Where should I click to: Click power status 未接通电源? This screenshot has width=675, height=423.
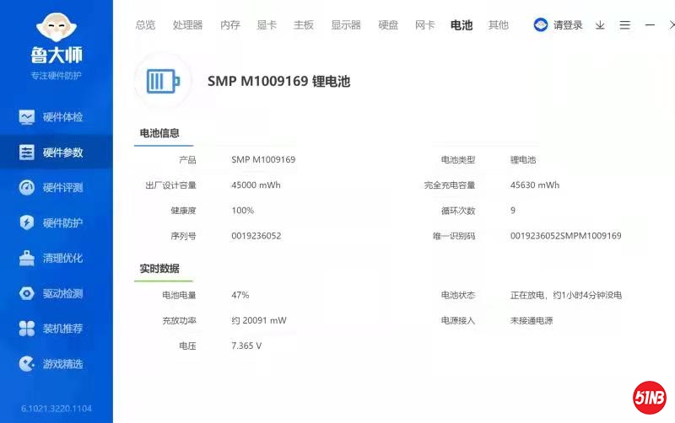coord(532,321)
